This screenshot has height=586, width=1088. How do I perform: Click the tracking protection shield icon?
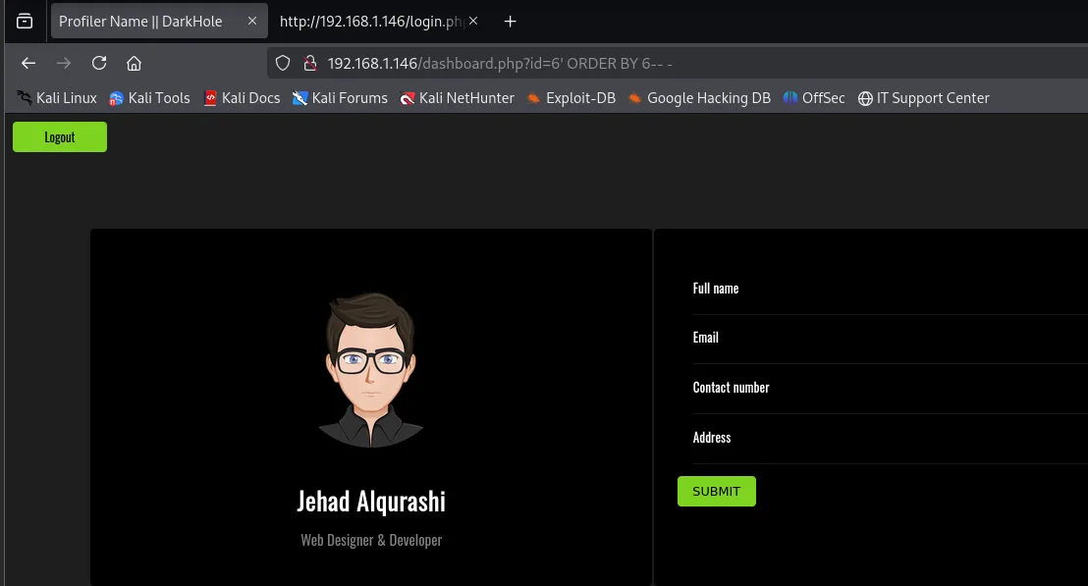pyautogui.click(x=283, y=63)
